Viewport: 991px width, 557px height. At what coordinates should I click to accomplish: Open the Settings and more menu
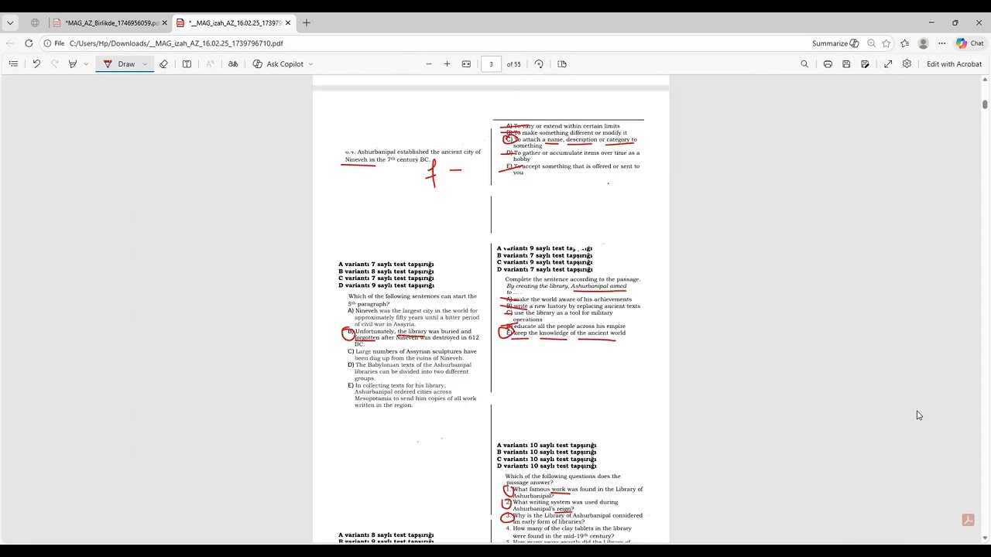[x=941, y=43]
